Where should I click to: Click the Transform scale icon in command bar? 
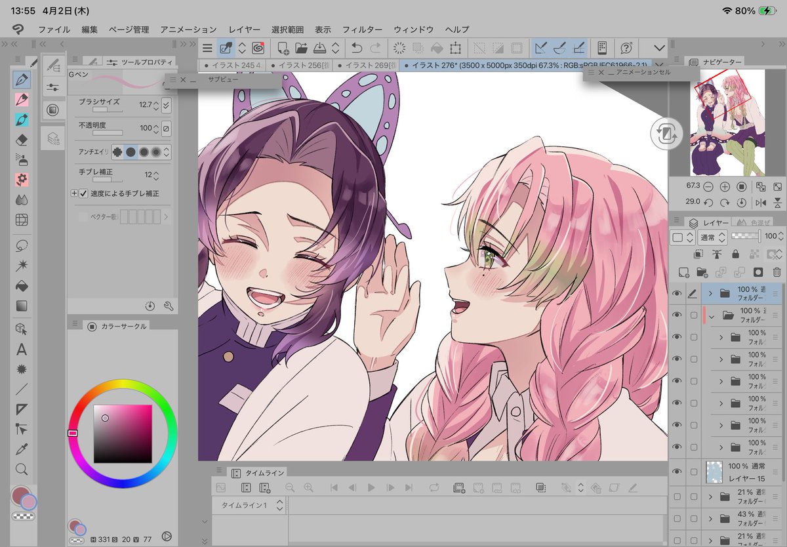click(455, 47)
